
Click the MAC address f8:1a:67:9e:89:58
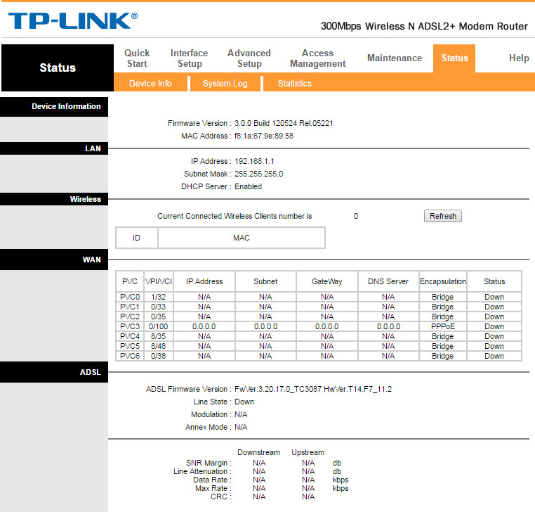(x=264, y=136)
